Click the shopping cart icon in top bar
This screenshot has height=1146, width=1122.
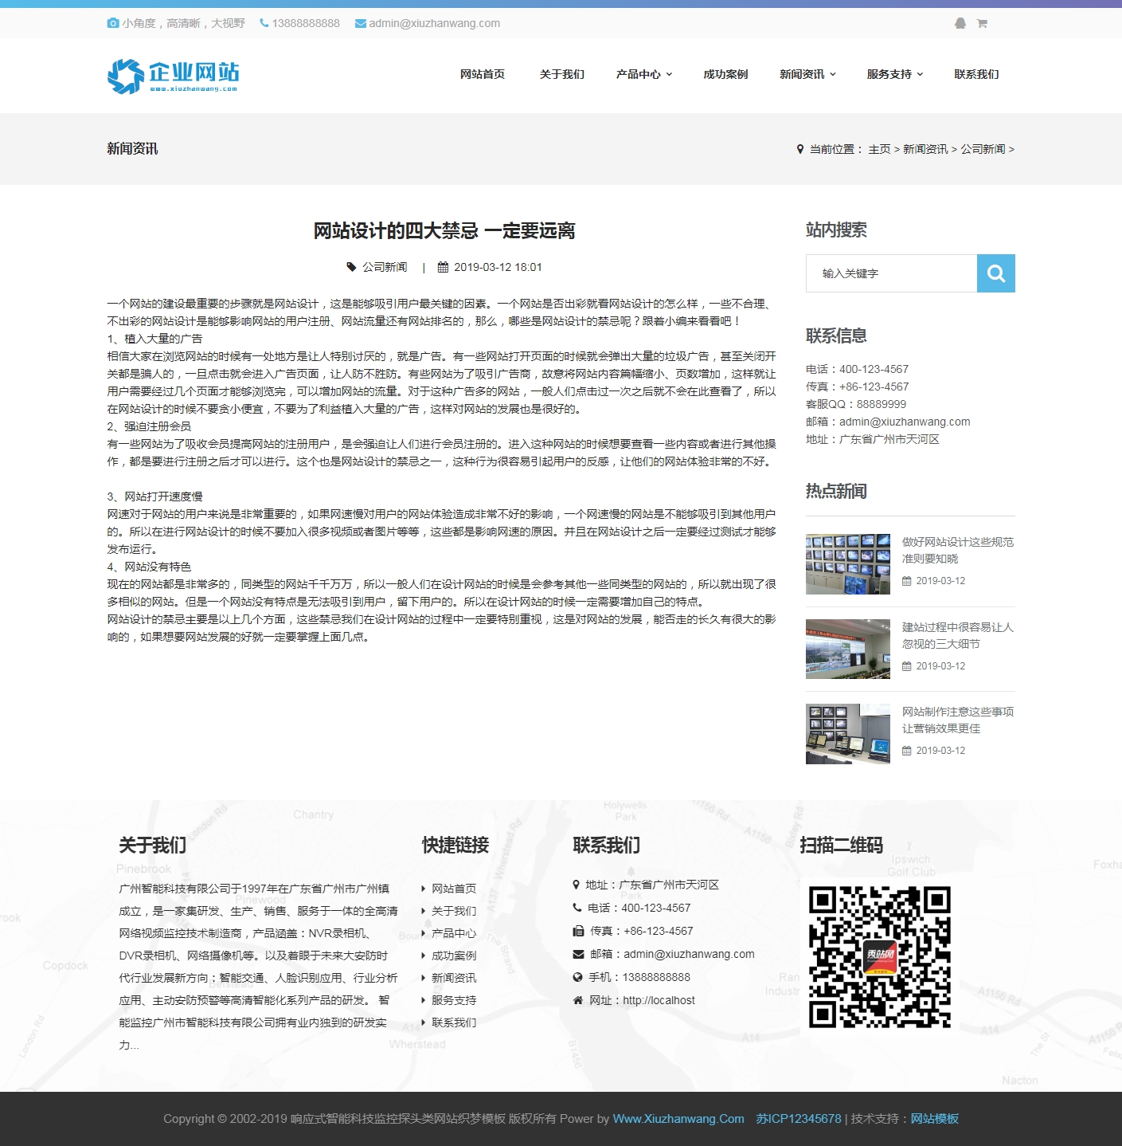(x=982, y=24)
